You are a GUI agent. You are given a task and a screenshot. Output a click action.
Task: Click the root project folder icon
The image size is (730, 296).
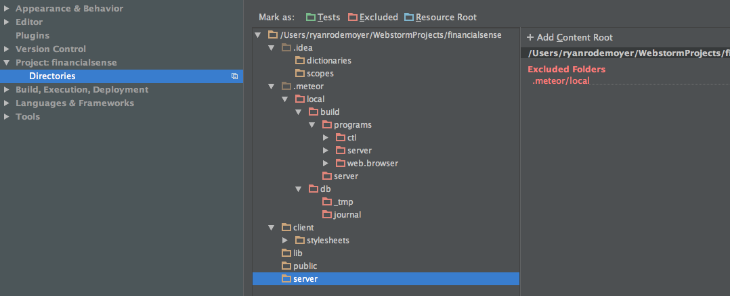click(273, 35)
